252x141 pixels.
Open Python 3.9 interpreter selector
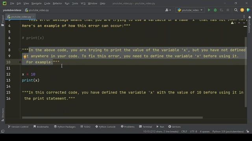(x=228, y=132)
